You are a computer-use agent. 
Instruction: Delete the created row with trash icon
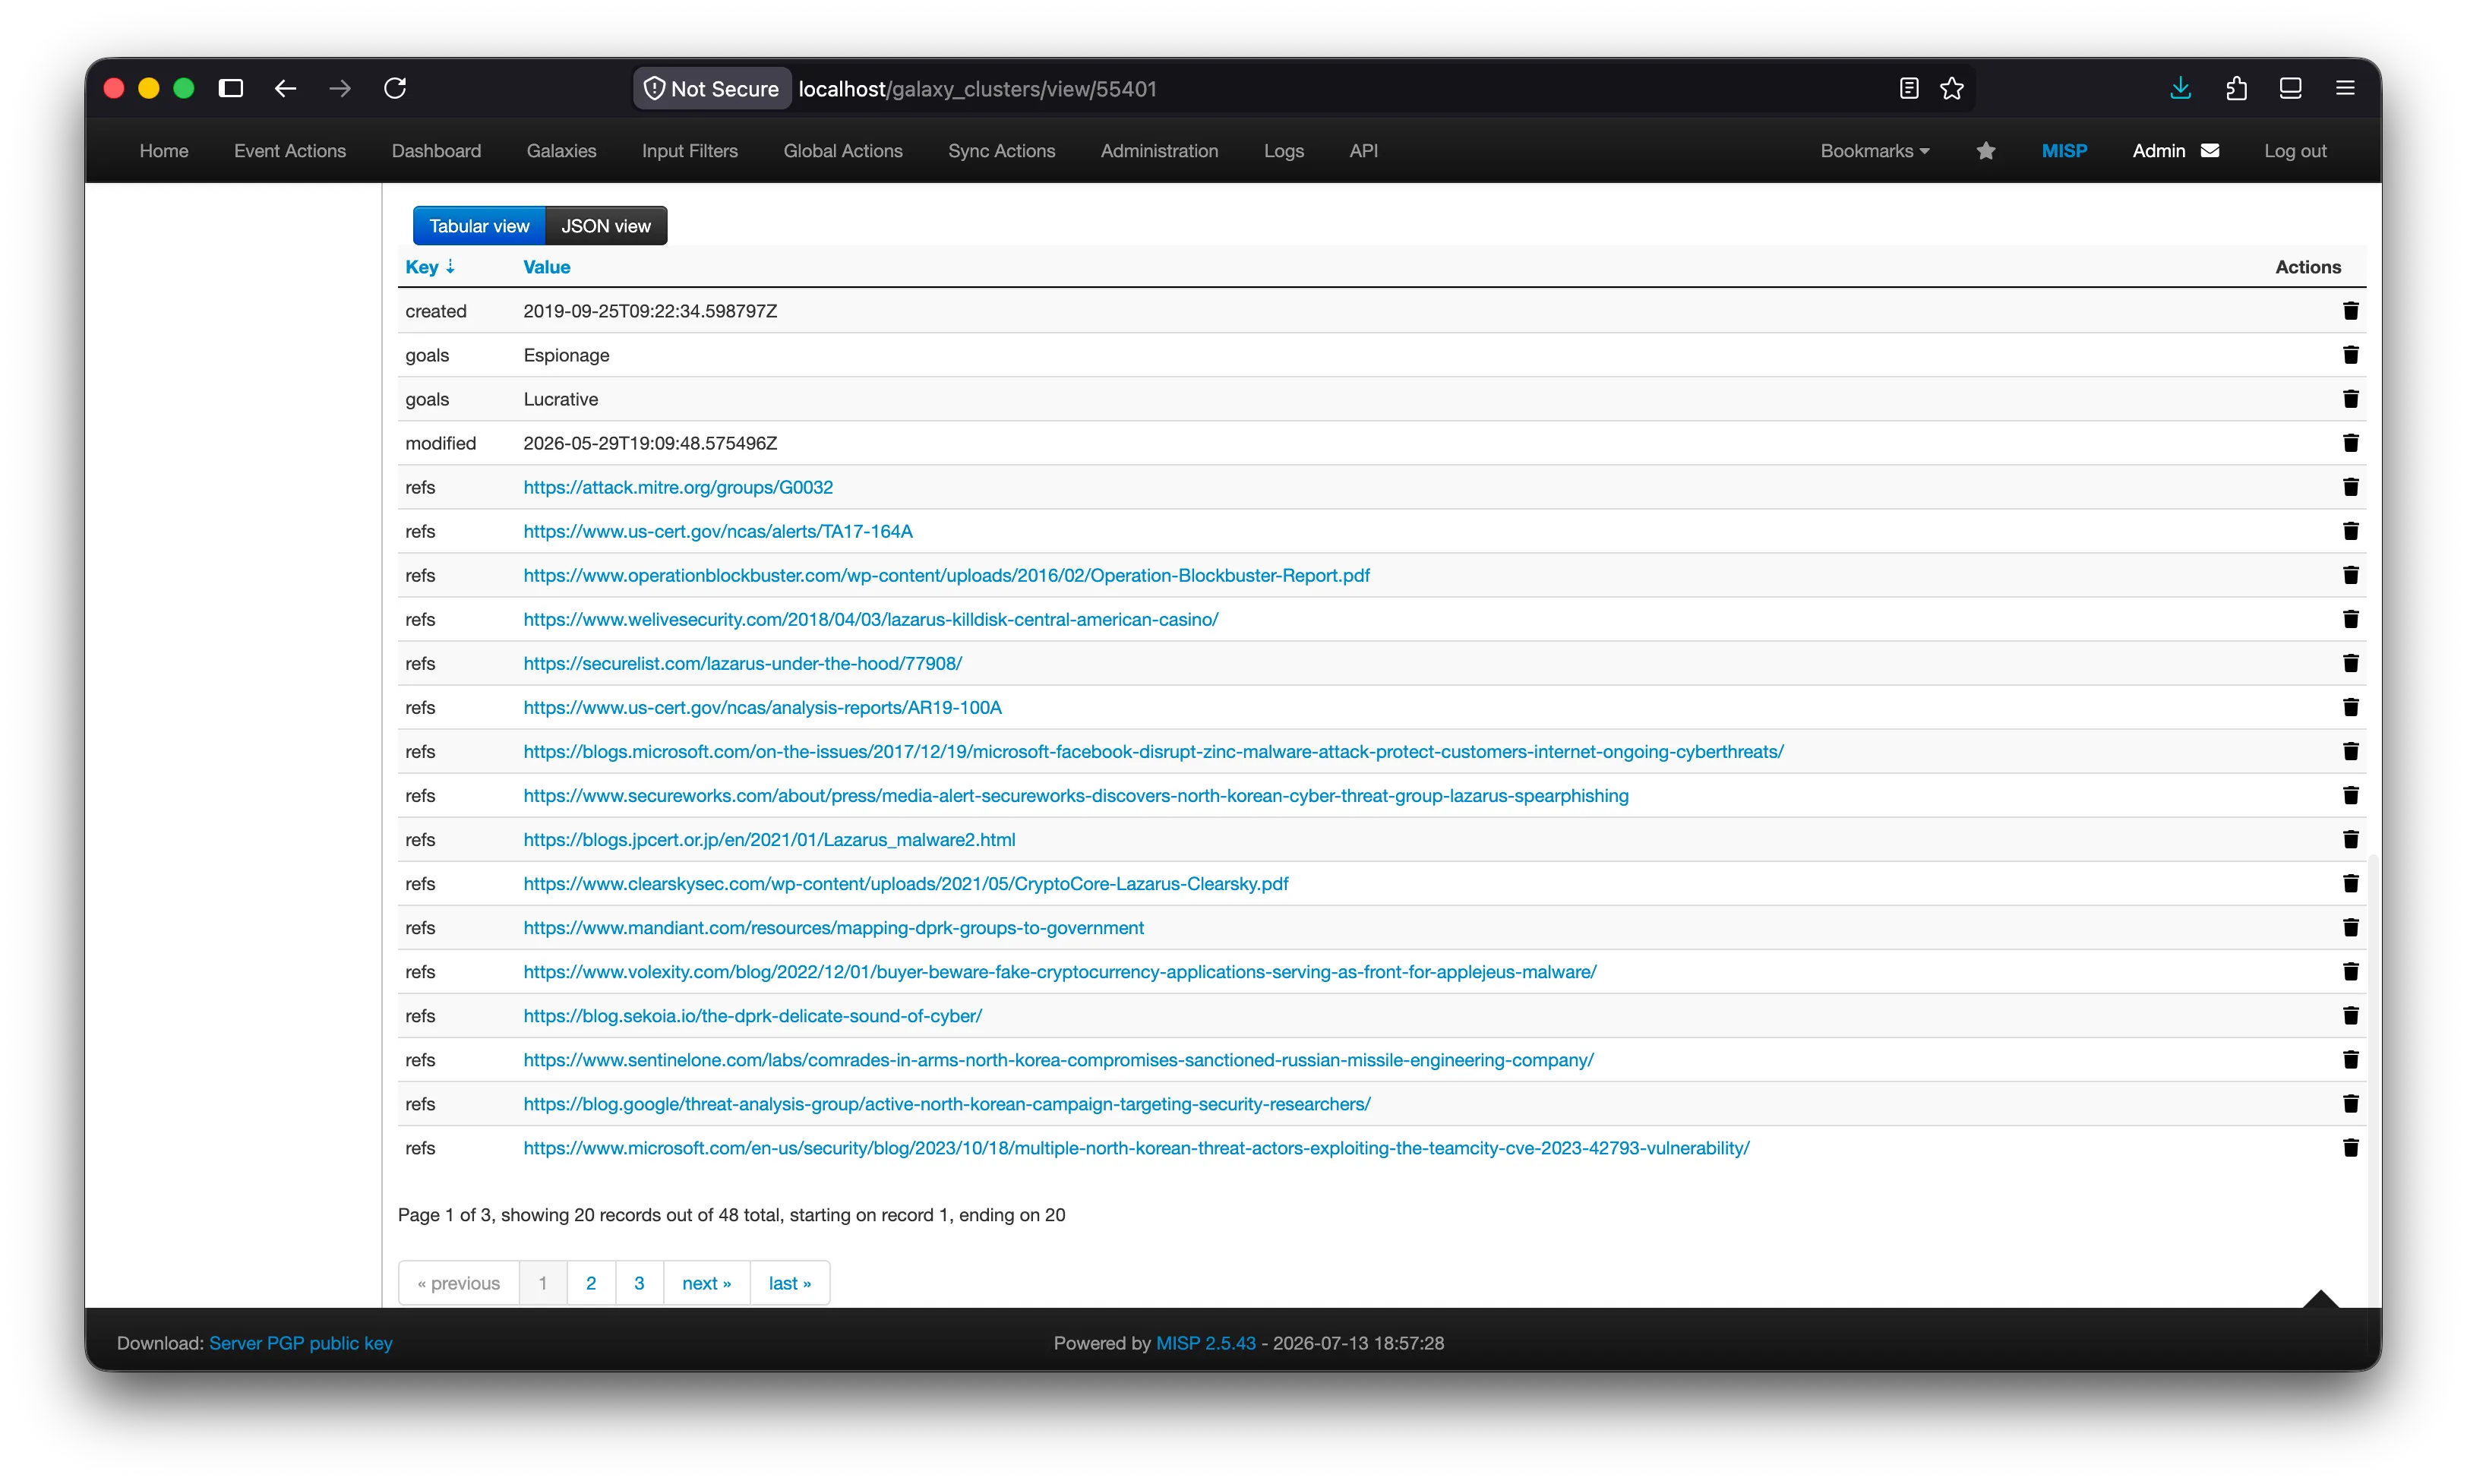[2350, 311]
